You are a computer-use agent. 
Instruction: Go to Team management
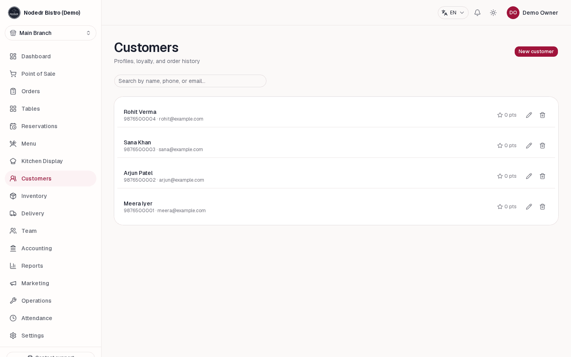click(50, 231)
